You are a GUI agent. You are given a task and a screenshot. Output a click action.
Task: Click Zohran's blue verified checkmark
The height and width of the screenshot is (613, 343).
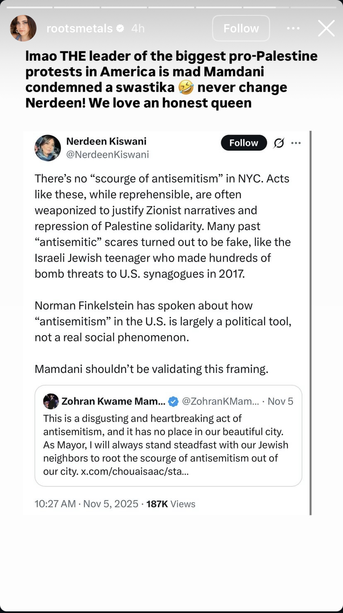pyautogui.click(x=174, y=402)
